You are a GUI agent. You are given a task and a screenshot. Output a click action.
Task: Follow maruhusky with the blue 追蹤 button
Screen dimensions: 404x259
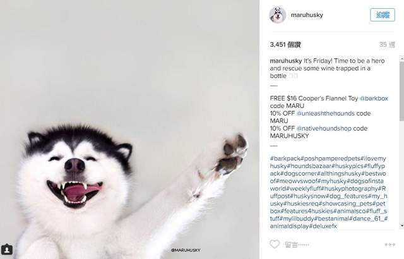click(383, 15)
